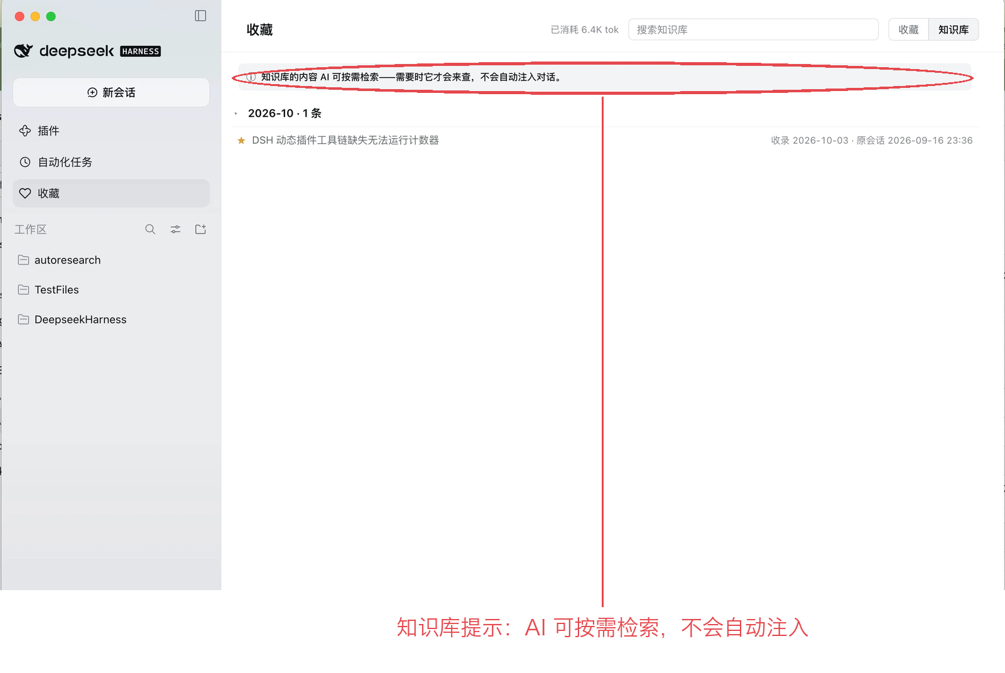The width and height of the screenshot is (1005, 673).
Task: Click the puzzle-piece plugin icon
Action: 25,131
